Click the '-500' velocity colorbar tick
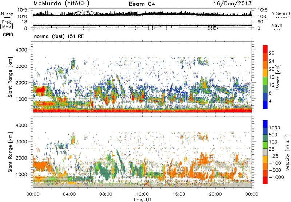Viewport: 291px width, 202px height. point(275,170)
